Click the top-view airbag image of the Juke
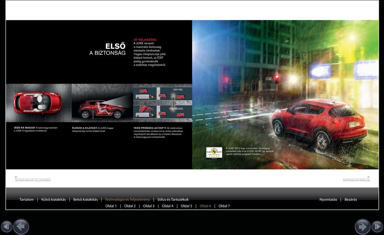The width and height of the screenshot is (384, 235). click(39, 103)
